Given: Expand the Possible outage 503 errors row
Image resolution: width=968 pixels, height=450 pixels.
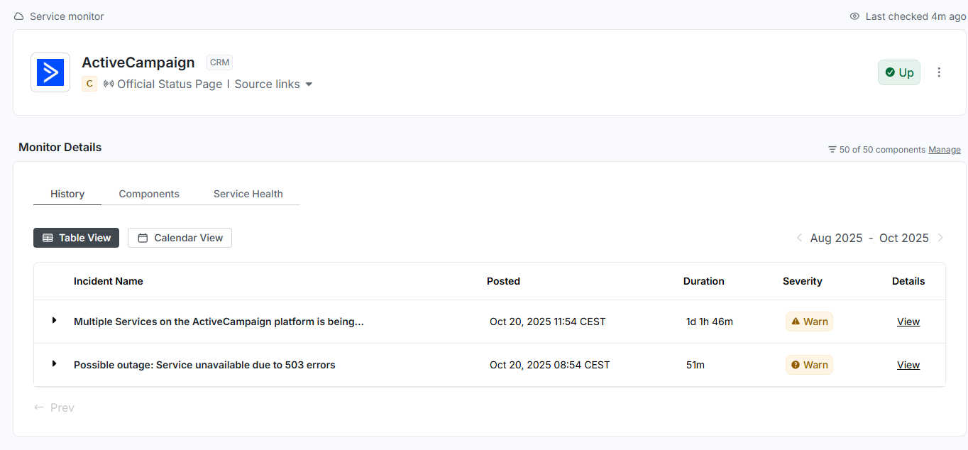Looking at the screenshot, I should click(54, 364).
